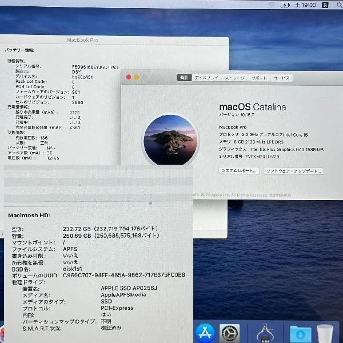Select the メディア名 value 'AppleAPFSMedia'

pyautogui.click(x=123, y=295)
